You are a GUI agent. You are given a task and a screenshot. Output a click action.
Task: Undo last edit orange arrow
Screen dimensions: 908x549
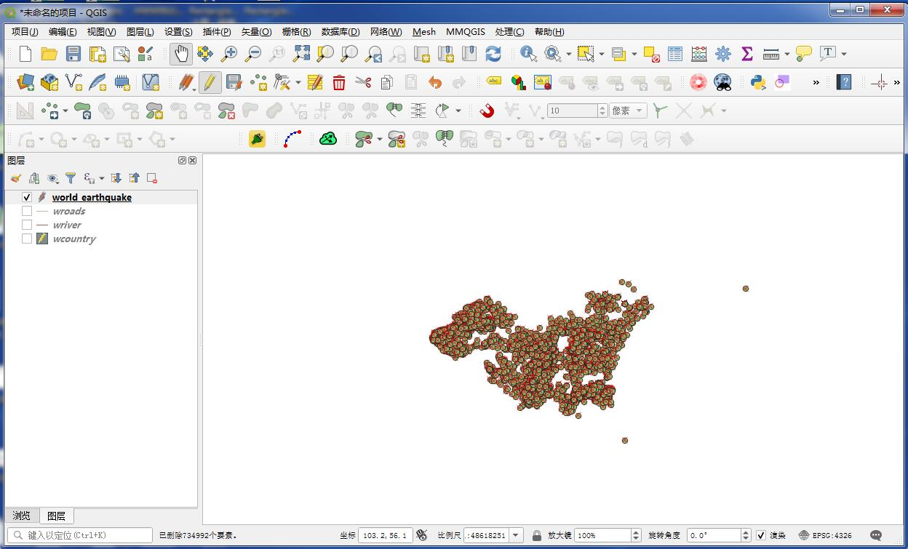pyautogui.click(x=435, y=82)
